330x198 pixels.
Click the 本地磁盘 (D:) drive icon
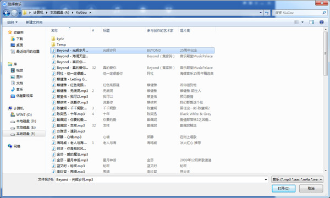click(x=13, y=122)
